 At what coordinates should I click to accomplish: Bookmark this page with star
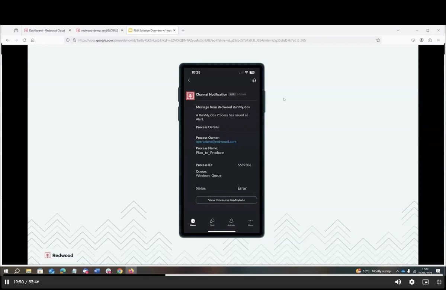(x=378, y=40)
